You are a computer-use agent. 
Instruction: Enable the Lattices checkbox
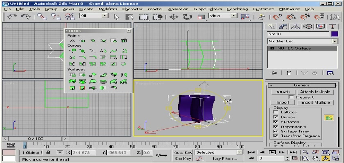(276, 112)
